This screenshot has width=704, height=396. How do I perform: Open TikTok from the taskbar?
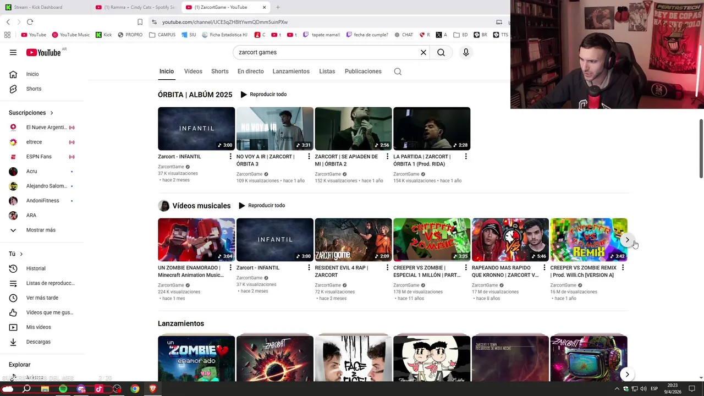click(99, 389)
